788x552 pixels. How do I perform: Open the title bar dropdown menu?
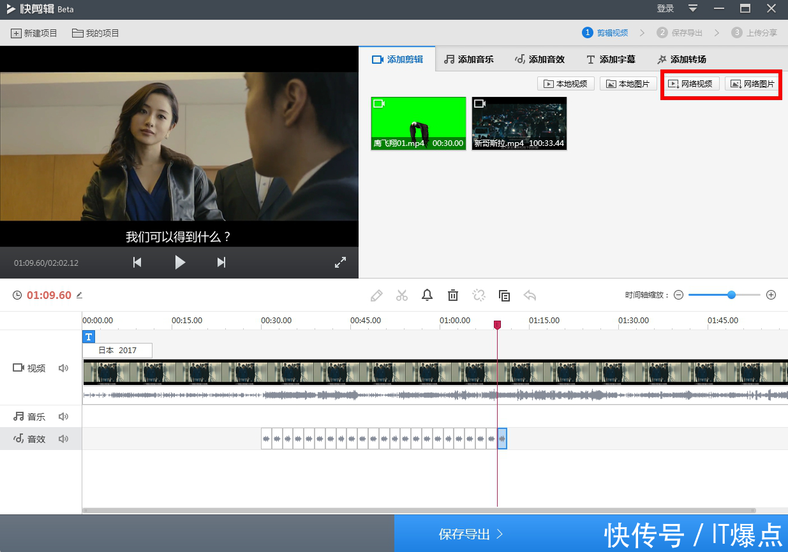click(x=693, y=8)
